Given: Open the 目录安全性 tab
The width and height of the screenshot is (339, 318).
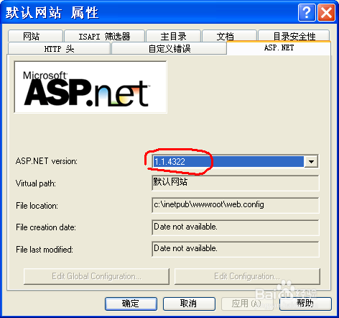Looking at the screenshot, I should (x=294, y=36).
